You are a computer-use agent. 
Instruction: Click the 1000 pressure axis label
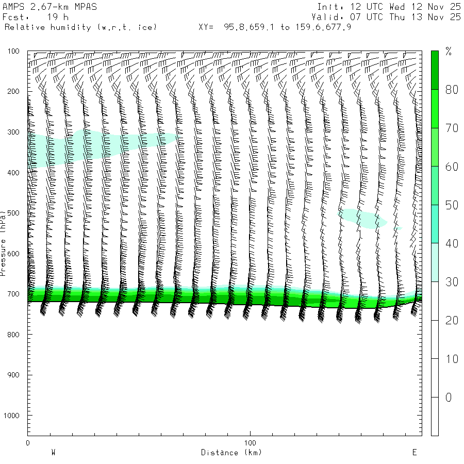pyautogui.click(x=11, y=416)
